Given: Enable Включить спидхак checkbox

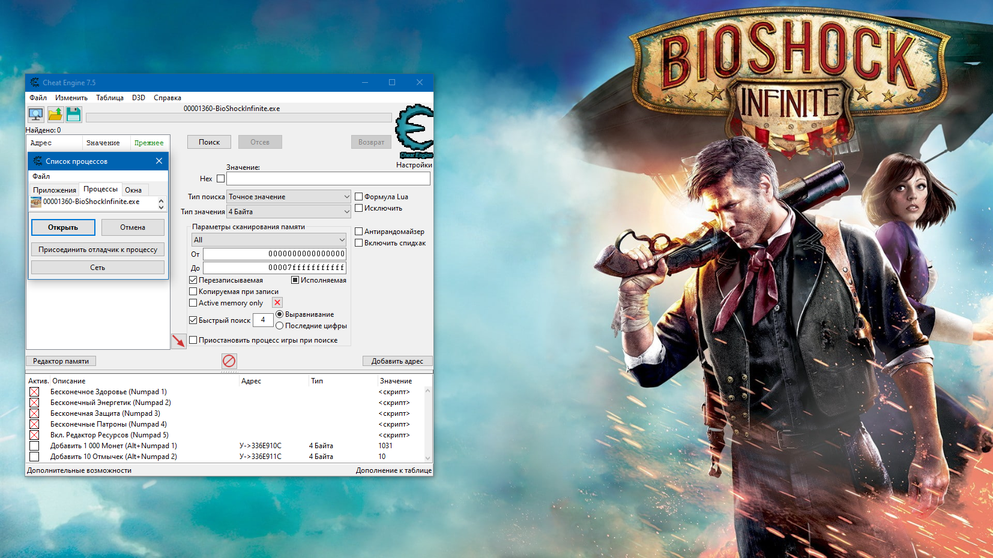Looking at the screenshot, I should click(x=358, y=243).
